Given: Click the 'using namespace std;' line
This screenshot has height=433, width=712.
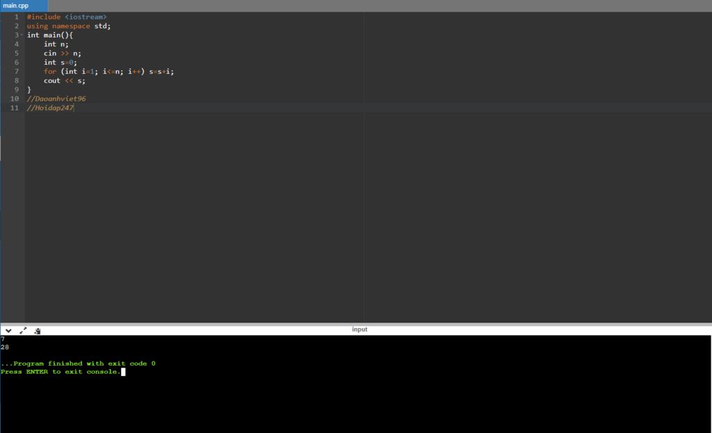Looking at the screenshot, I should (69, 26).
